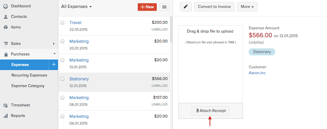
Task: Click the plus icon beside Expenses
Action: (54, 64)
